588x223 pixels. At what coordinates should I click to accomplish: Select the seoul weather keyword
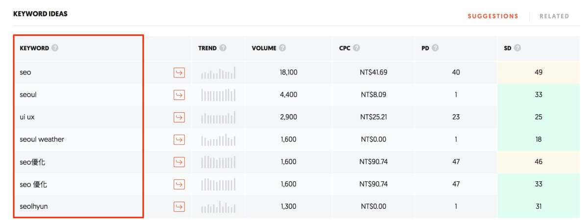pyautogui.click(x=42, y=139)
